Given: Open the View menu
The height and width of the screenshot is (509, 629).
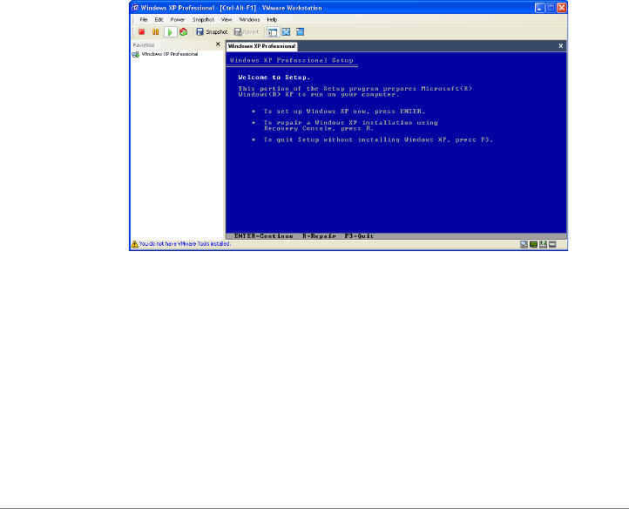Looking at the screenshot, I should coord(227,20).
